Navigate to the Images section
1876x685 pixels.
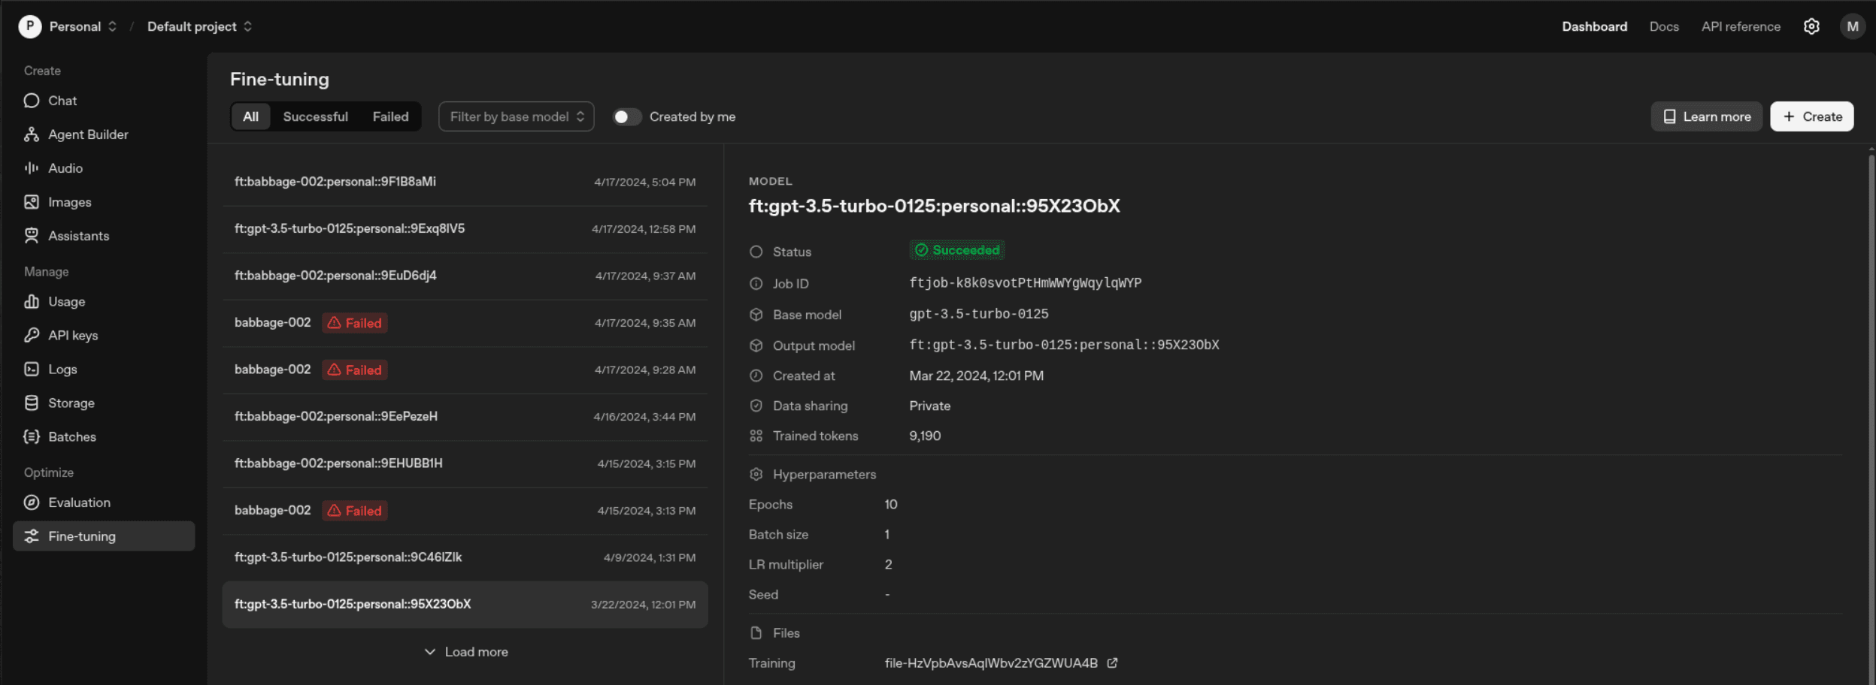pos(69,201)
